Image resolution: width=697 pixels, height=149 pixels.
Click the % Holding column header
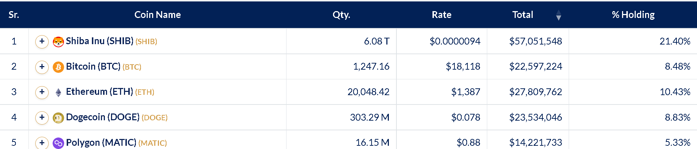click(633, 15)
